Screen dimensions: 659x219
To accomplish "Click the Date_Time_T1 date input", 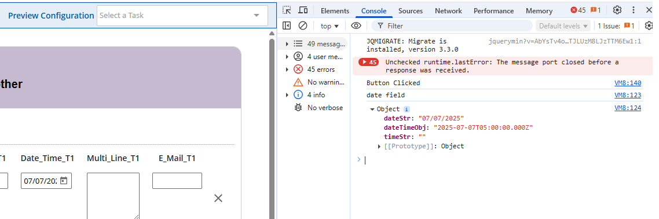I will click(x=46, y=181).
